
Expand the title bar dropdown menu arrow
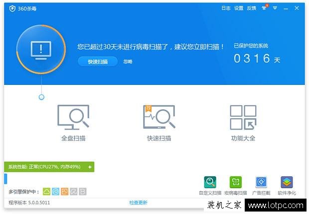click(x=275, y=8)
